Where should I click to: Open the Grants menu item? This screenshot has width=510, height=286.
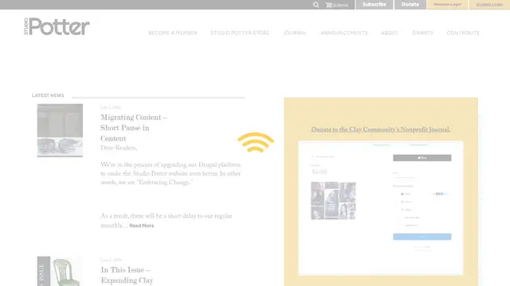pos(422,33)
